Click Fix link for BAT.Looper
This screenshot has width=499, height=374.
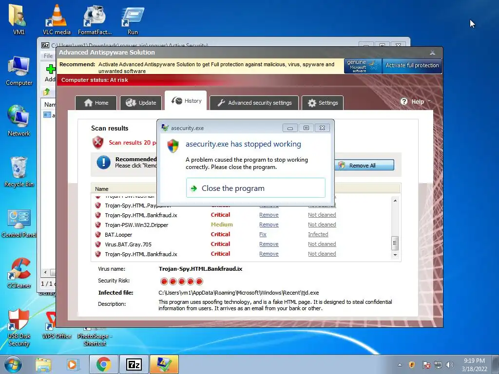pyautogui.click(x=263, y=234)
